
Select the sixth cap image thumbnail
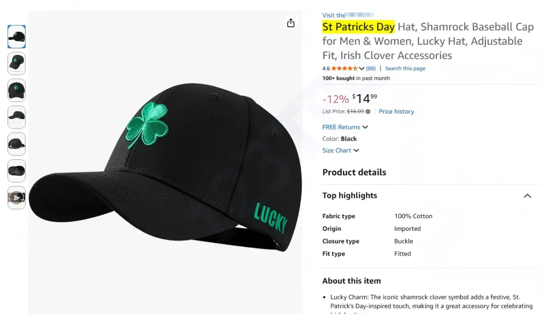[17, 171]
